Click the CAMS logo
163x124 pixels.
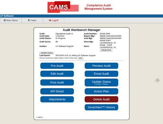[x=63, y=7]
